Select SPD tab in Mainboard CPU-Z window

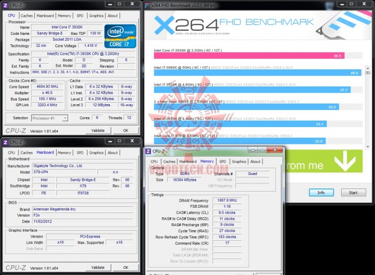pos(80,153)
